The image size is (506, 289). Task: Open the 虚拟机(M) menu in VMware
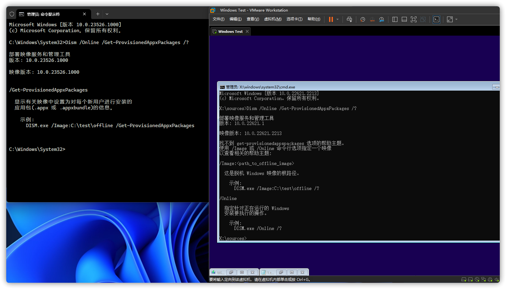pyautogui.click(x=273, y=19)
